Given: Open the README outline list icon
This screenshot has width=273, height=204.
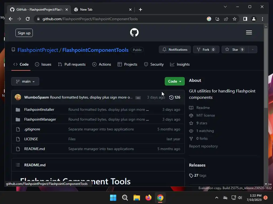Looking at the screenshot, I should 18,165.
